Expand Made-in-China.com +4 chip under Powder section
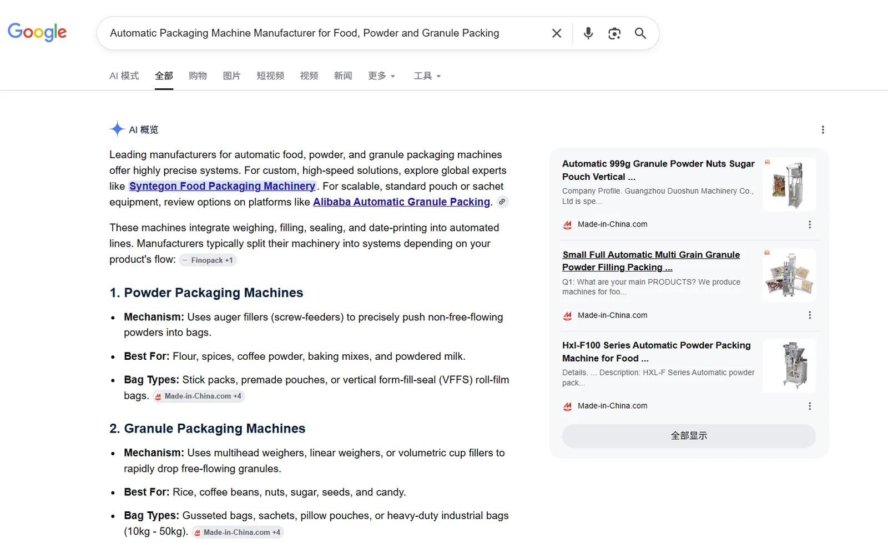The width and height of the screenshot is (888, 543). coord(198,396)
